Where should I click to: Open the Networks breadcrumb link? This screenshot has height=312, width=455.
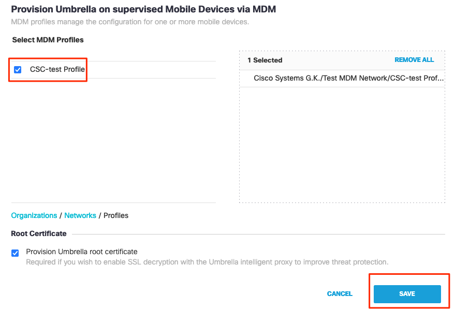80,215
